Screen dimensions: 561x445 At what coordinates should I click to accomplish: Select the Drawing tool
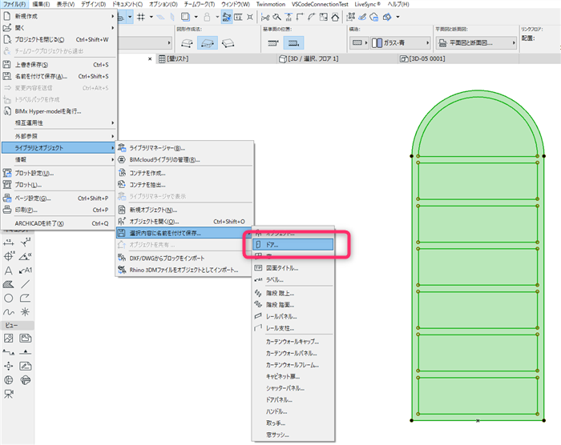(x=26, y=338)
